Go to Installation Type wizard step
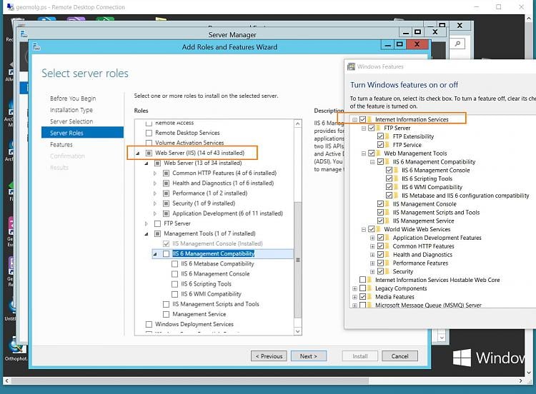 click(71, 110)
